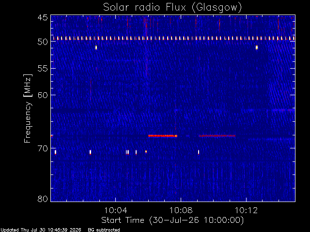Click the yellow spike below 50 MHz near 10:12
This screenshot has width=310, height=232.
[x=257, y=47]
